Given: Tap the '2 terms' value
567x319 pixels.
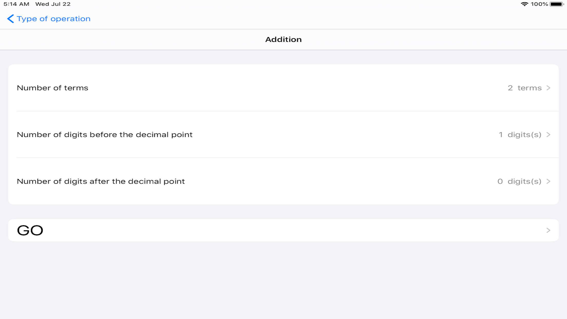Looking at the screenshot, I should [x=524, y=88].
